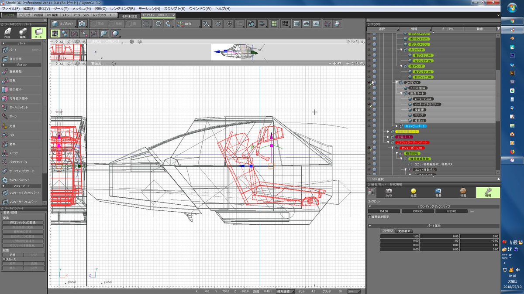Image resolution: width=524 pixels, height=294 pixels.
Task: Switch to モデリング layout tab
Action: coord(25,15)
